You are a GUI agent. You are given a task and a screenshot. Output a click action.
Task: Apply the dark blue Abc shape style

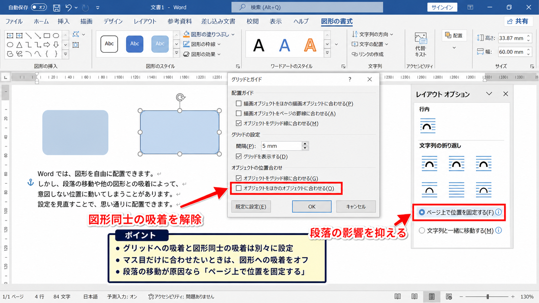coord(135,44)
